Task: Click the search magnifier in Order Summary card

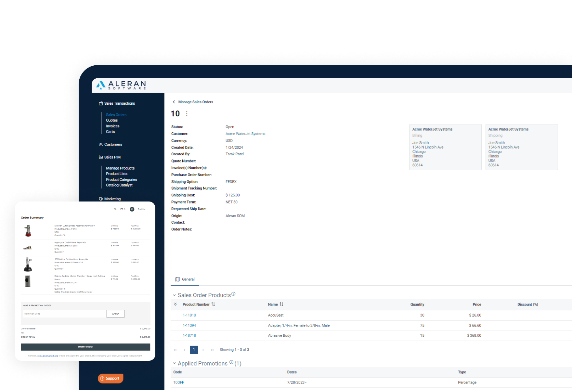Action: (x=115, y=209)
